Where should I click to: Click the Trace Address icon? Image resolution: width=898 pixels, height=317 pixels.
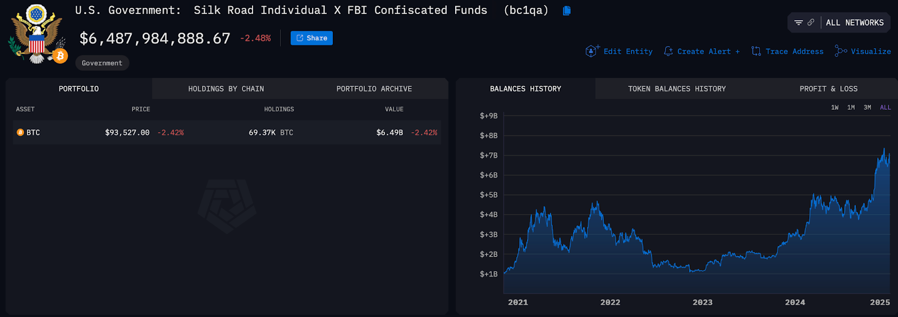(x=756, y=51)
